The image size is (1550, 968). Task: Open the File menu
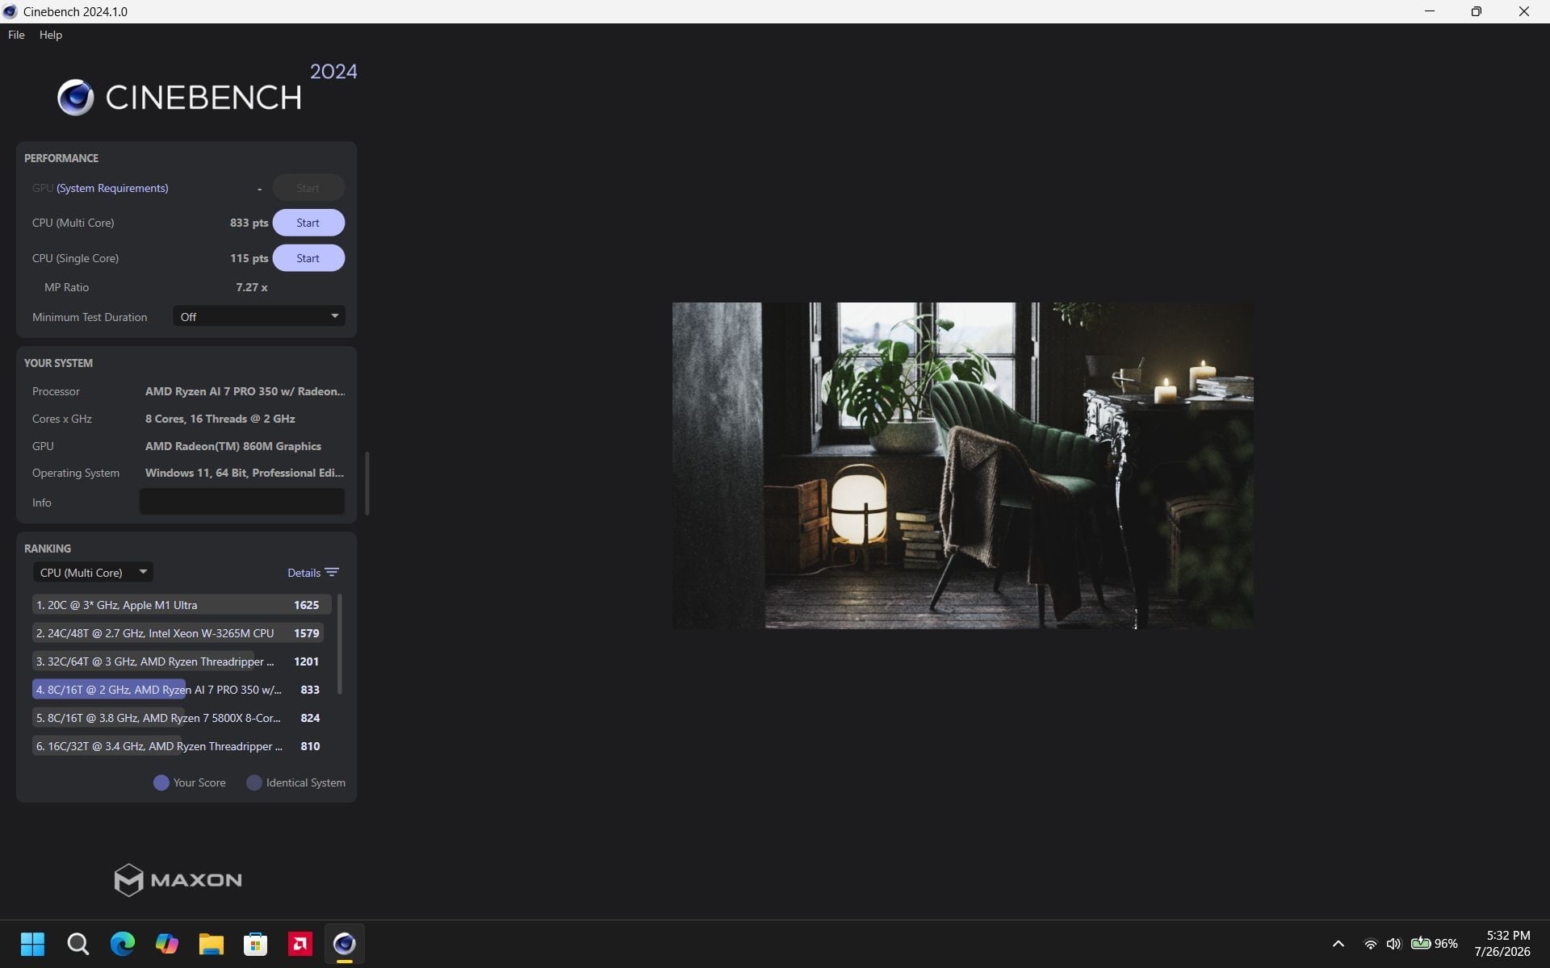tap(16, 35)
